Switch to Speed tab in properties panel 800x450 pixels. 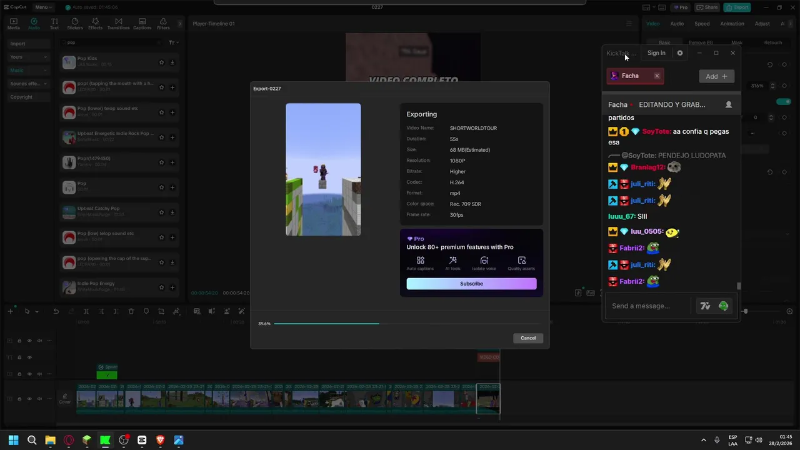pos(702,24)
